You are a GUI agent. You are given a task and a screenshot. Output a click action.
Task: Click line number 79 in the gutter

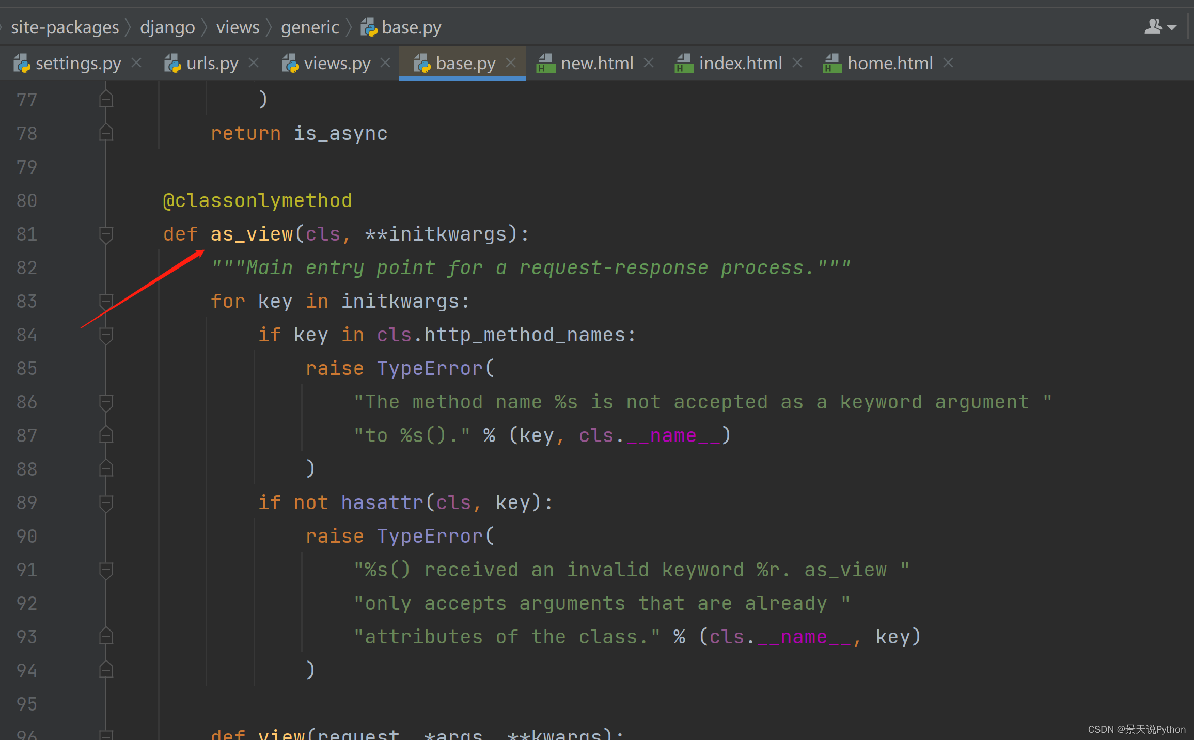click(27, 167)
